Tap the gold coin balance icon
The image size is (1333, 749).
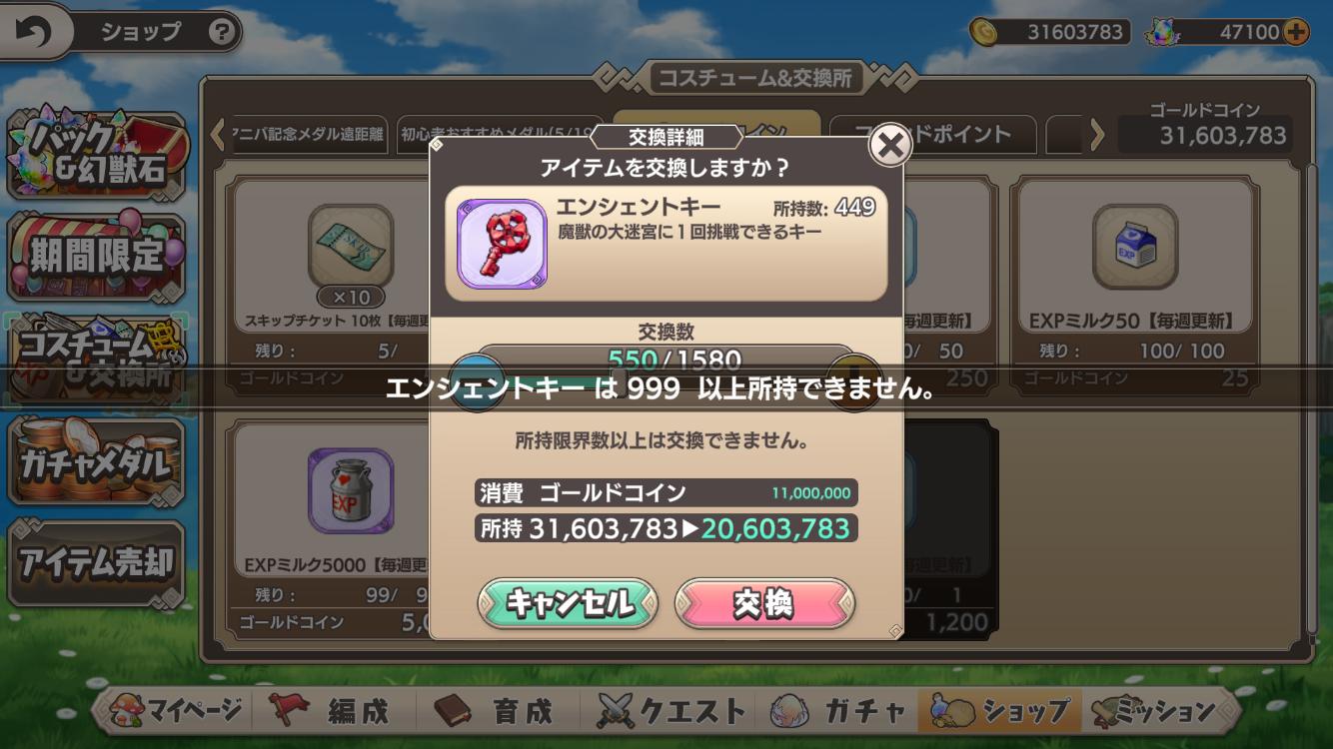984,32
